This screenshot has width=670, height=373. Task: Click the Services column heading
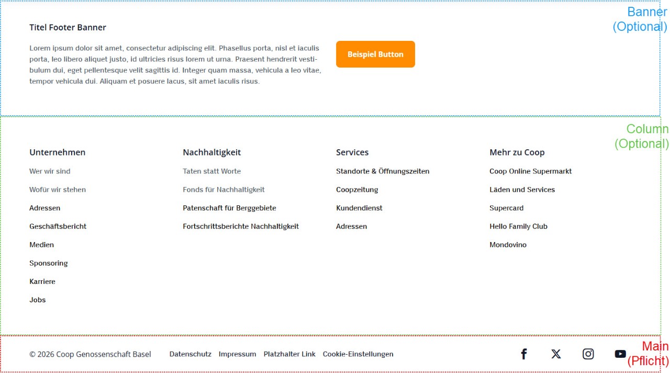352,152
